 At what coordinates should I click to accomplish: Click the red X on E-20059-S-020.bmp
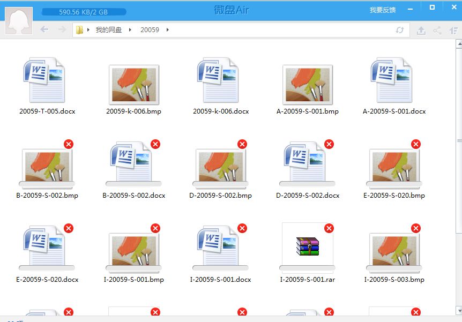(x=416, y=144)
